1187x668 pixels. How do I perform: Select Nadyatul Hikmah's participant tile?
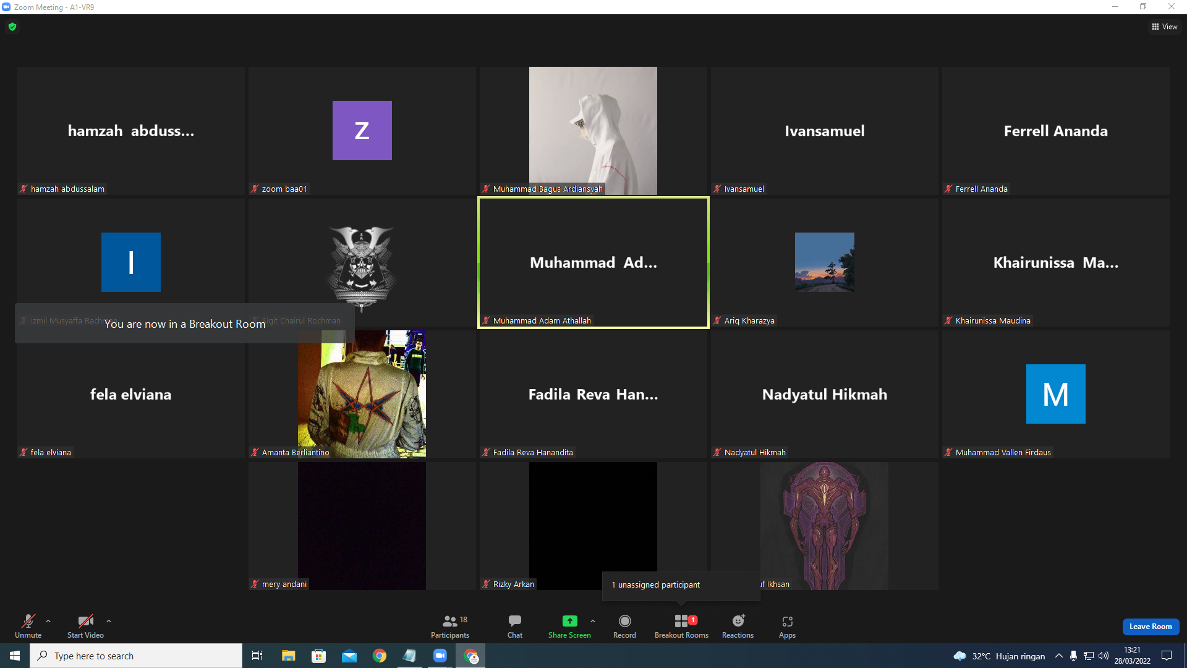coord(825,394)
